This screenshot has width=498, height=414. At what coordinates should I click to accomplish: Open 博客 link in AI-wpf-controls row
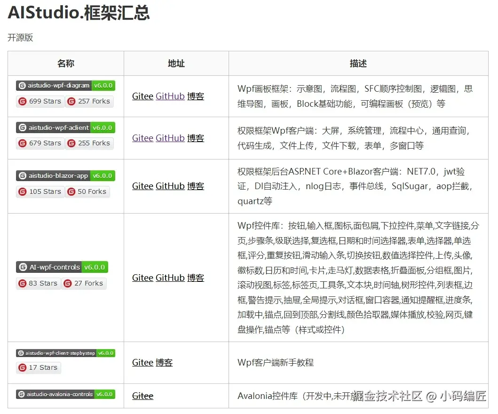coord(195,278)
